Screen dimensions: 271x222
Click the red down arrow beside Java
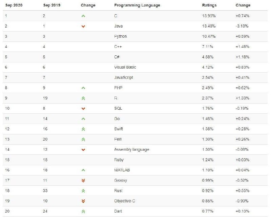(x=83, y=26)
